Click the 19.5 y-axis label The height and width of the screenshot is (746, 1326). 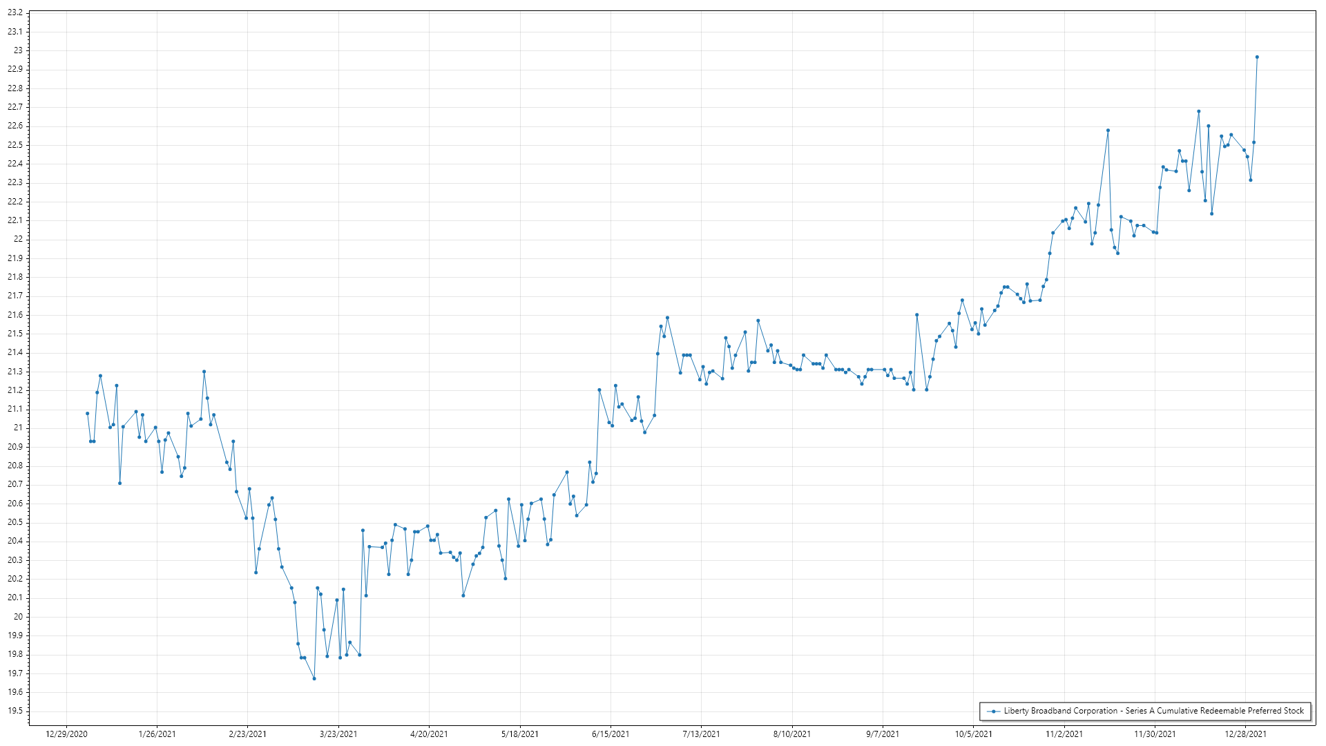[15, 711]
